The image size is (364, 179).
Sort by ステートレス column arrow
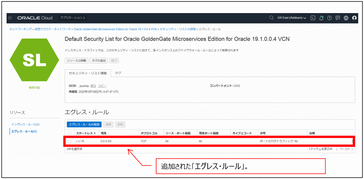pyautogui.click(x=95, y=133)
